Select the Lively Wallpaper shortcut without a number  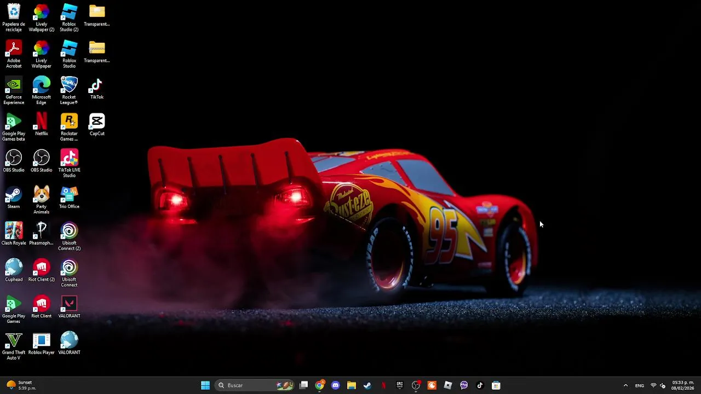click(x=42, y=54)
